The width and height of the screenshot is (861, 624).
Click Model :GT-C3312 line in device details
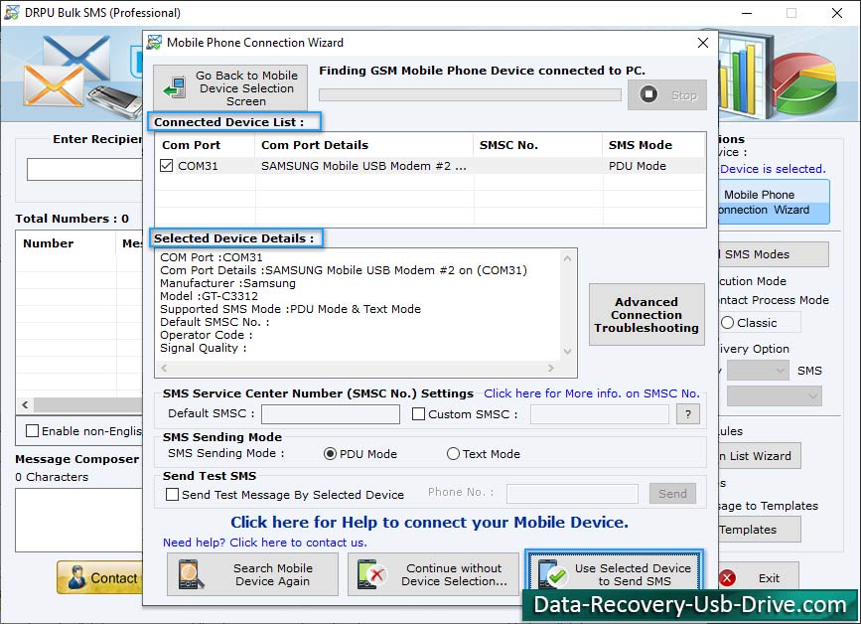(209, 296)
